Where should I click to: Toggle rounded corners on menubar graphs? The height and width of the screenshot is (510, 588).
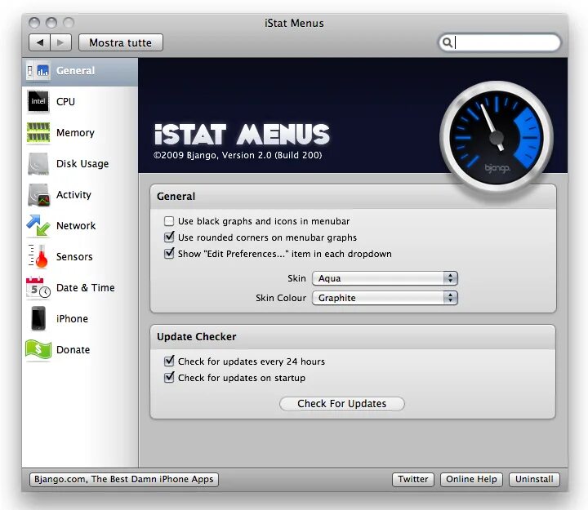169,237
